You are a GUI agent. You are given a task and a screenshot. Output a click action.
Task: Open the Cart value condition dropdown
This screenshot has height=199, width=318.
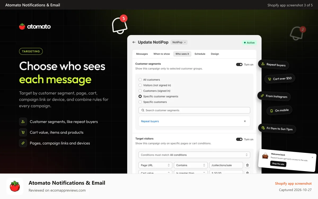coord(155,172)
